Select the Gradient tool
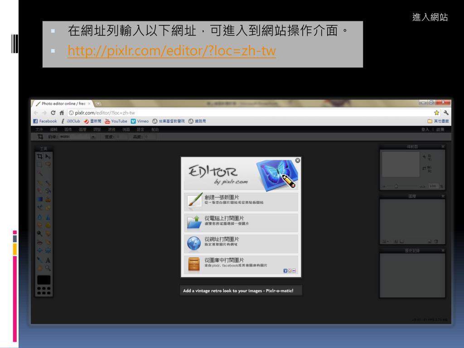 coord(40,199)
